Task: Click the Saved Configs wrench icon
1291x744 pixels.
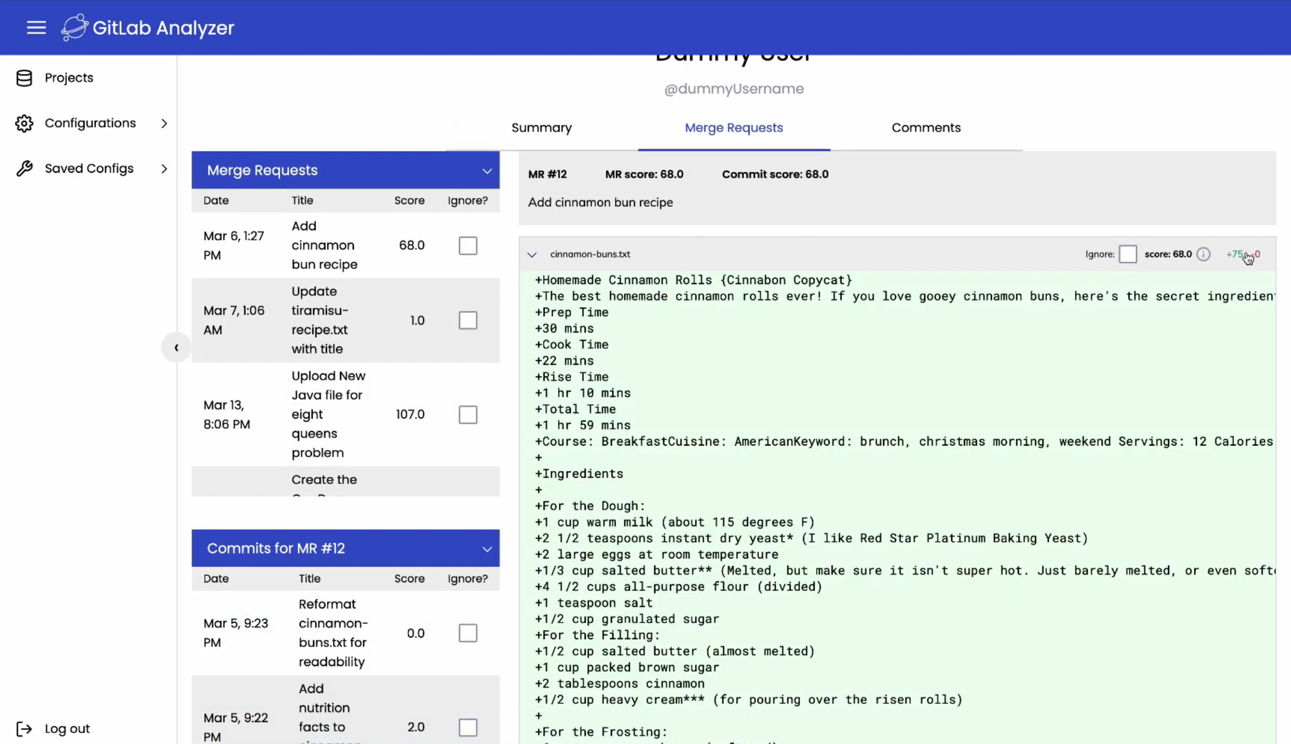Action: tap(24, 169)
